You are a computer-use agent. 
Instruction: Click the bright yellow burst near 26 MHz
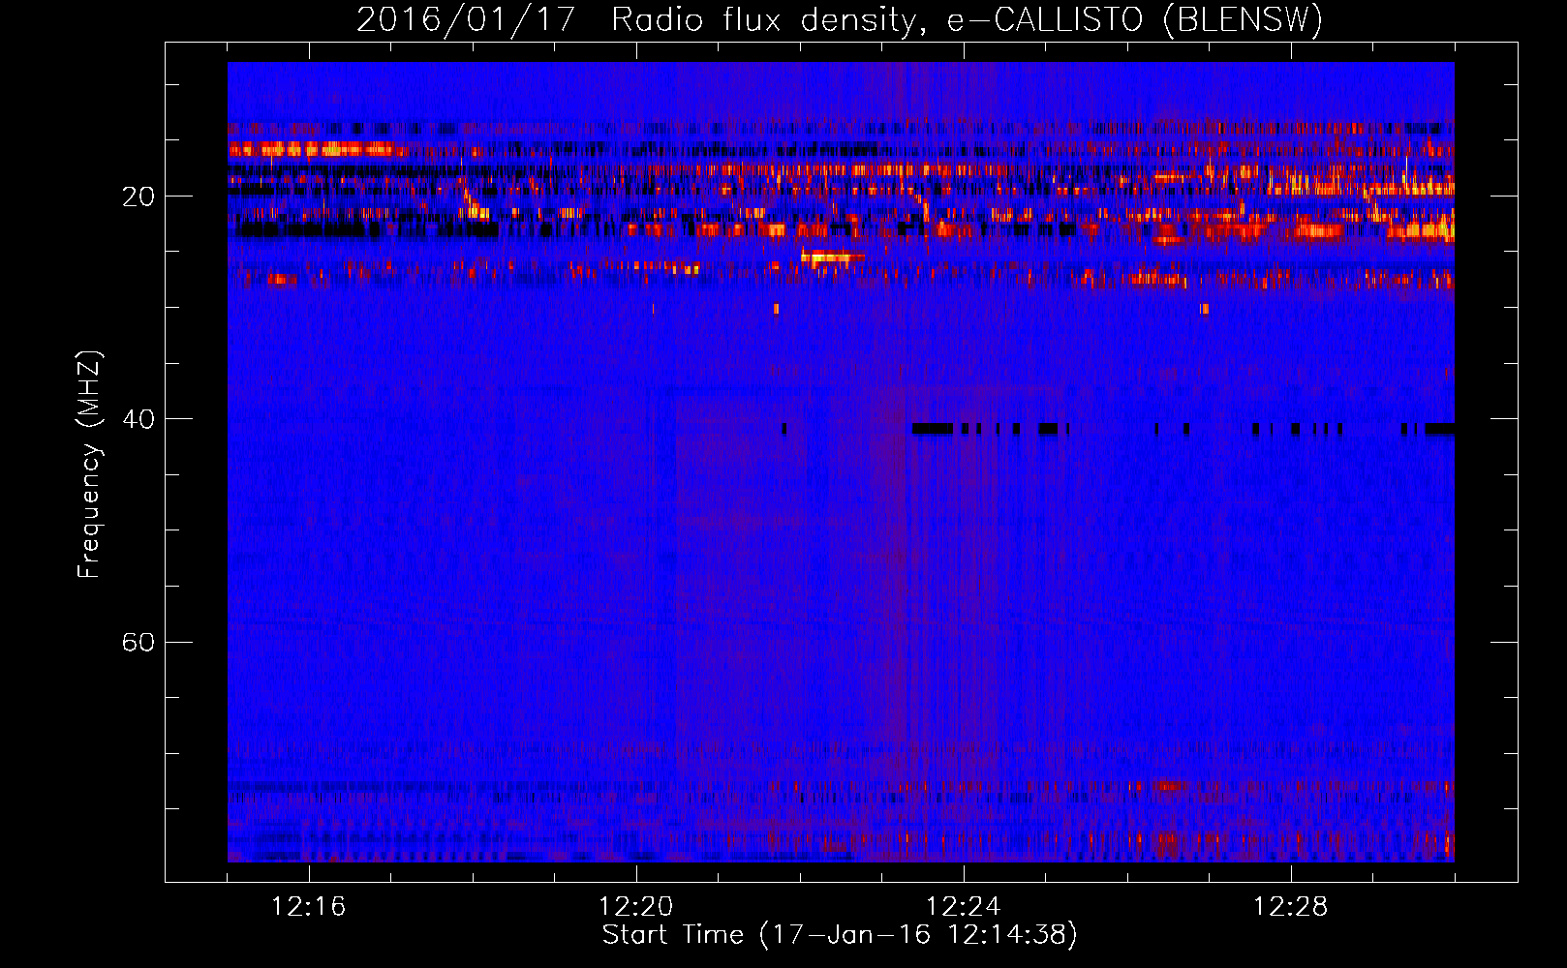[x=831, y=257]
